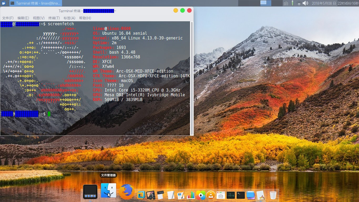Viewport: 359px width, 202px height.
Task: Click the keyboard input method tray icon
Action: coord(286,3)
